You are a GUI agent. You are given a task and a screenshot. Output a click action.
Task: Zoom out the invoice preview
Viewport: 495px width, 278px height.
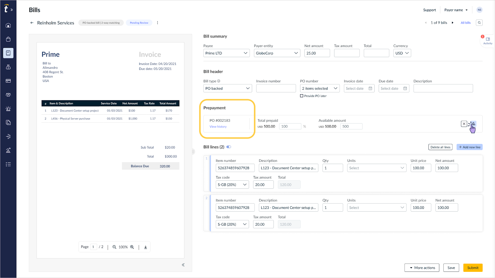[114, 247]
